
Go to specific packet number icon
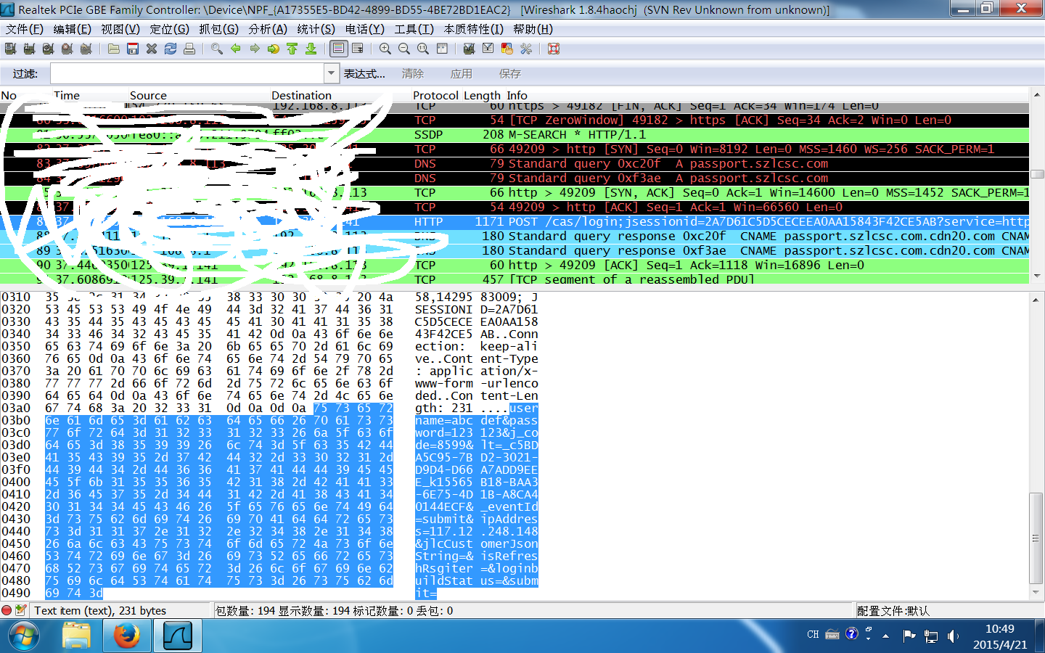pos(274,49)
